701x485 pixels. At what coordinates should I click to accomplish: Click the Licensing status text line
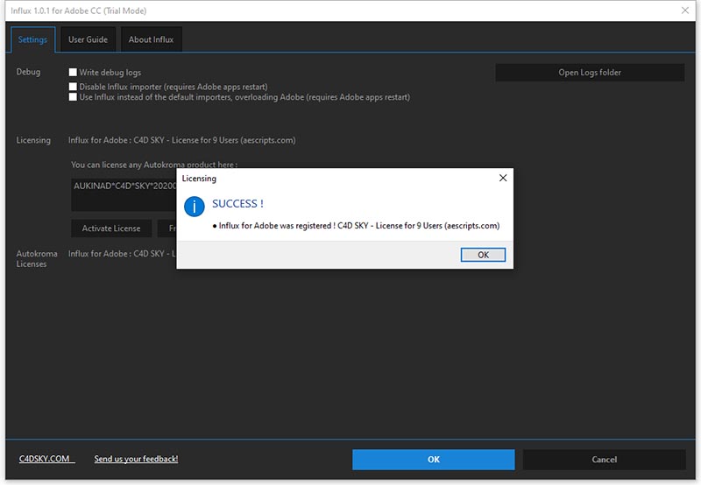click(x=182, y=140)
